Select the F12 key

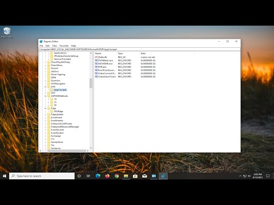click(x=53, y=139)
